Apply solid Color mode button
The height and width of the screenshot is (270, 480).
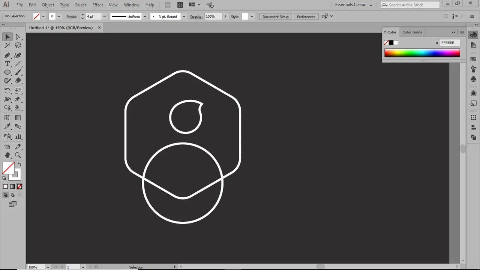5,186
